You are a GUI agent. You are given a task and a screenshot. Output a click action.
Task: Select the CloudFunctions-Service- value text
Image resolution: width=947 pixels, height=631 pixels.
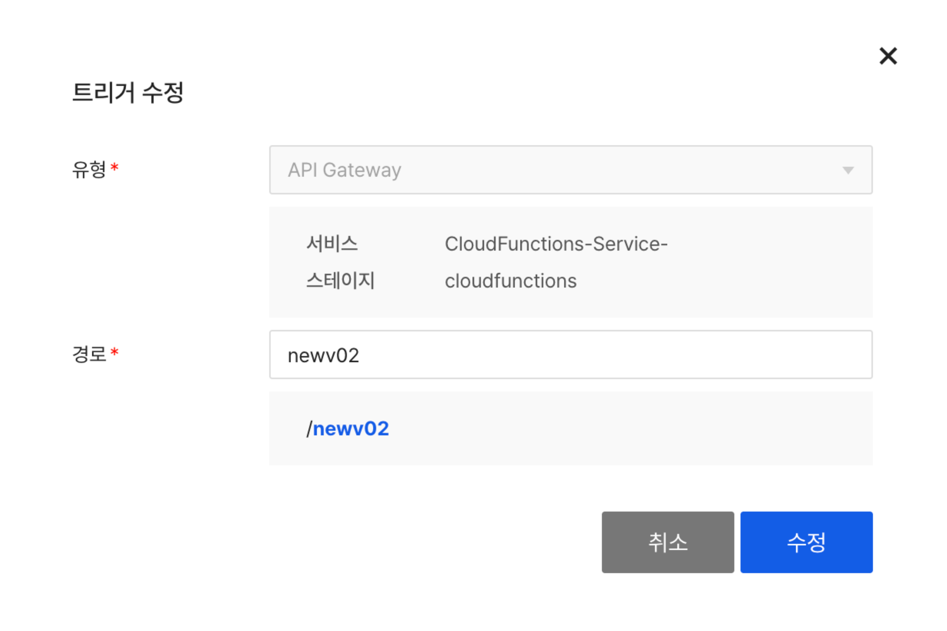pyautogui.click(x=556, y=244)
